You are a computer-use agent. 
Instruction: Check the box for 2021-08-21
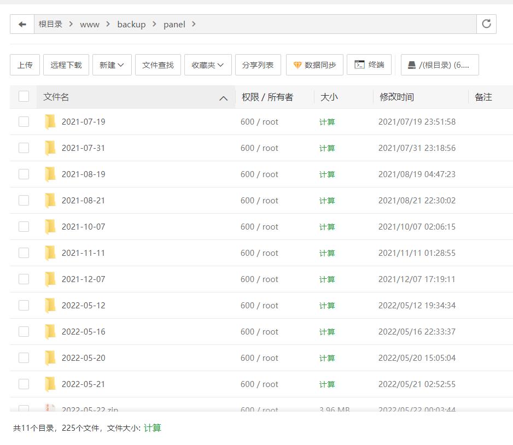point(24,201)
